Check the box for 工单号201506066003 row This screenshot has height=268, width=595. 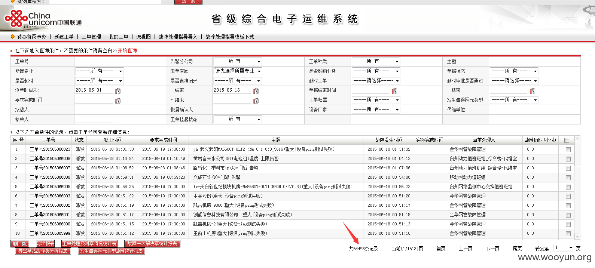click(568, 196)
